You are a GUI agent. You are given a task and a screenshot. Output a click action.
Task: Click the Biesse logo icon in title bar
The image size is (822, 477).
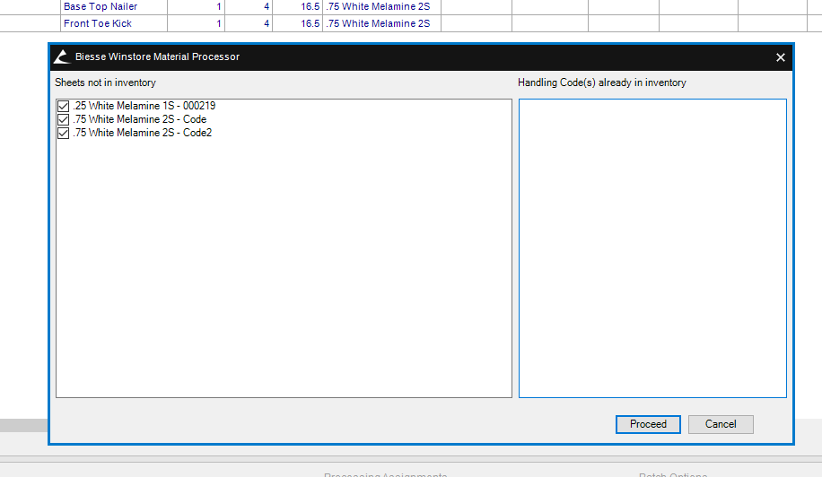pos(61,57)
